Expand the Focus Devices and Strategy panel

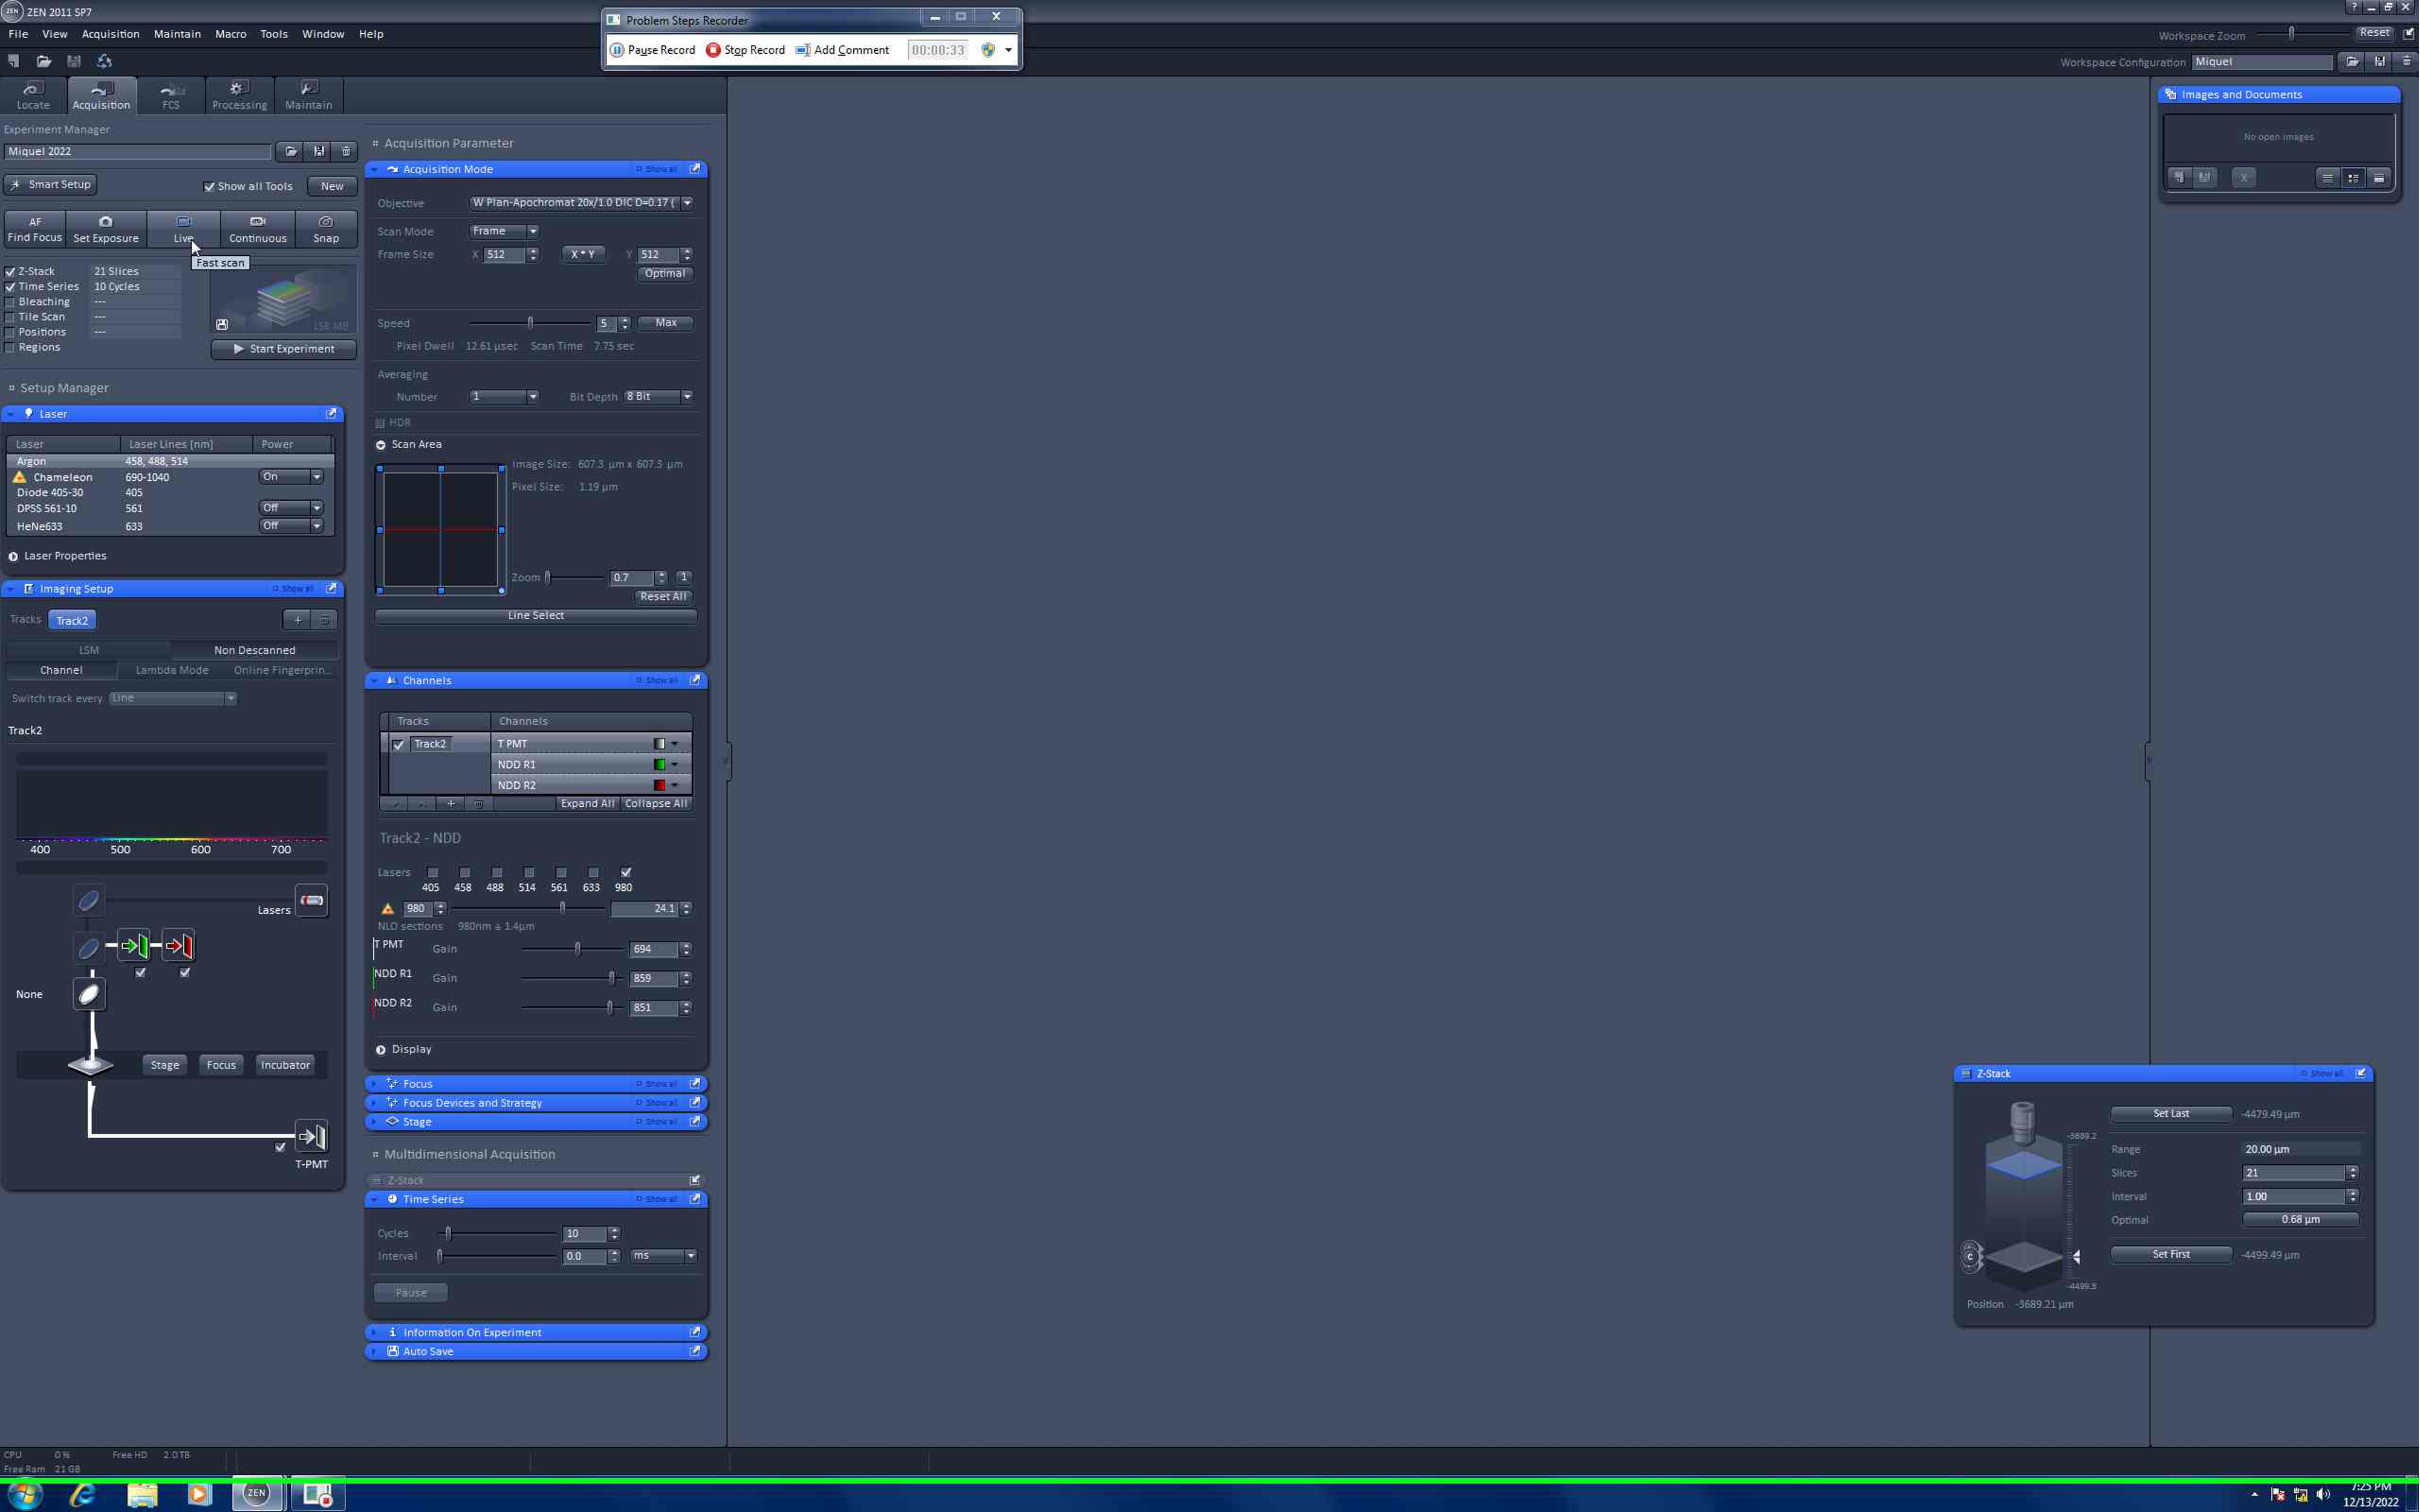(472, 1103)
